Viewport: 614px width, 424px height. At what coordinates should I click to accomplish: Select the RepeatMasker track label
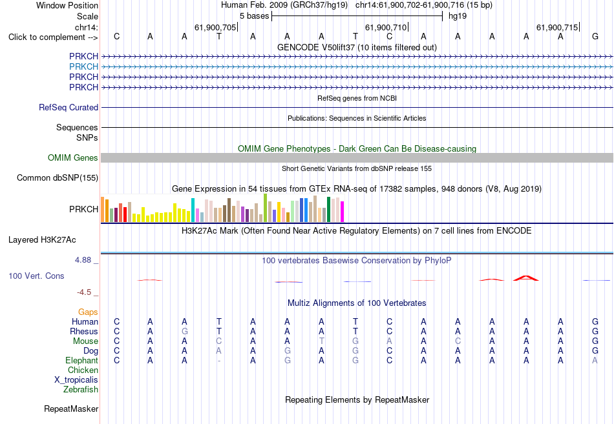point(71,409)
